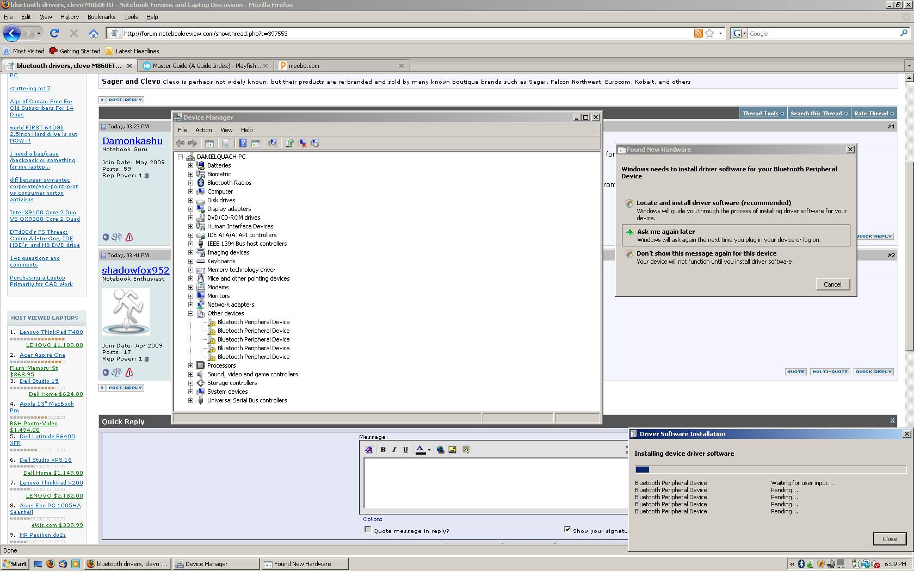Click Cancel in the Found New Hardware dialog
914x571 pixels.
click(832, 284)
